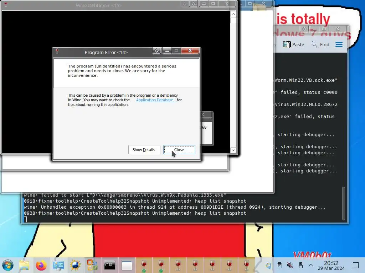Screen dimensions: 365x273
Task: Click the Paste button in terminal toolbar
Action: point(294,44)
